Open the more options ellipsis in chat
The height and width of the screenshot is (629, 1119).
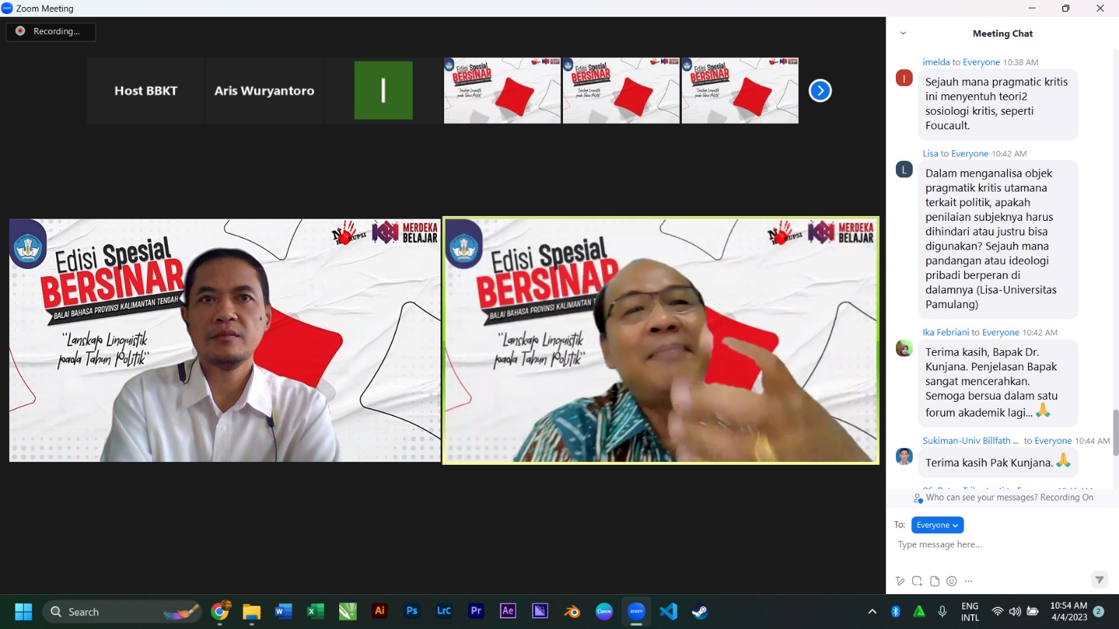point(969,581)
